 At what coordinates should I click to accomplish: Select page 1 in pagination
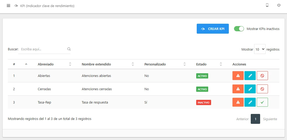tap(255, 119)
